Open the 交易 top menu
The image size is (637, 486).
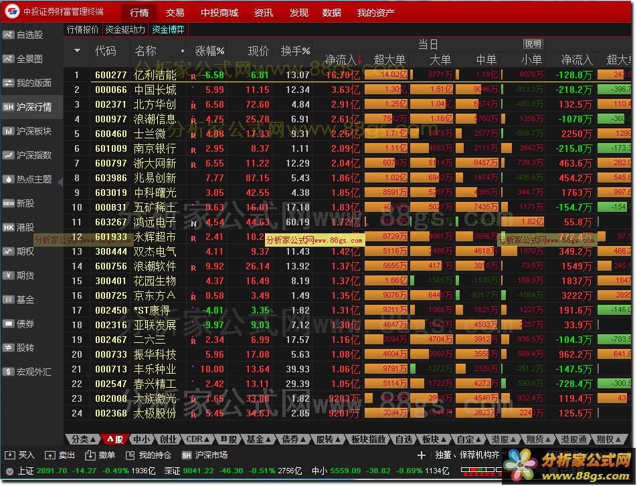[x=175, y=13]
